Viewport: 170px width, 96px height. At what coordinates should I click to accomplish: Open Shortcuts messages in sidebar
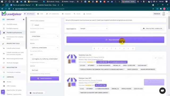[12, 63]
